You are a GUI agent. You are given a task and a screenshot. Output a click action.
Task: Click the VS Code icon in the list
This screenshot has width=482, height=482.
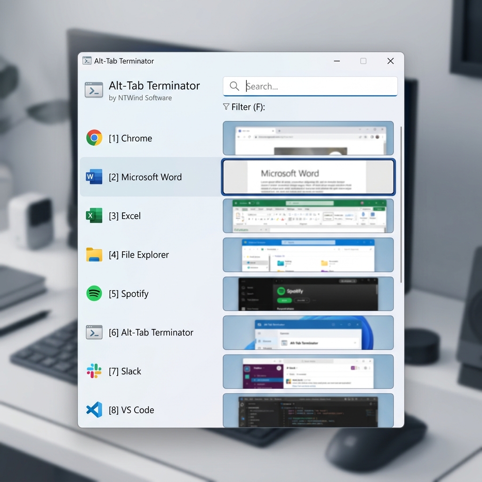coord(94,410)
